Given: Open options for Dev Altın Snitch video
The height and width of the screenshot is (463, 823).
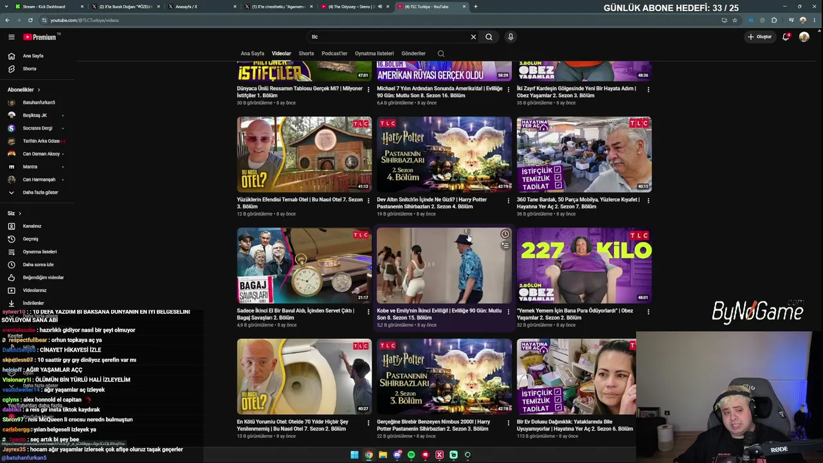Looking at the screenshot, I should pyautogui.click(x=508, y=201).
